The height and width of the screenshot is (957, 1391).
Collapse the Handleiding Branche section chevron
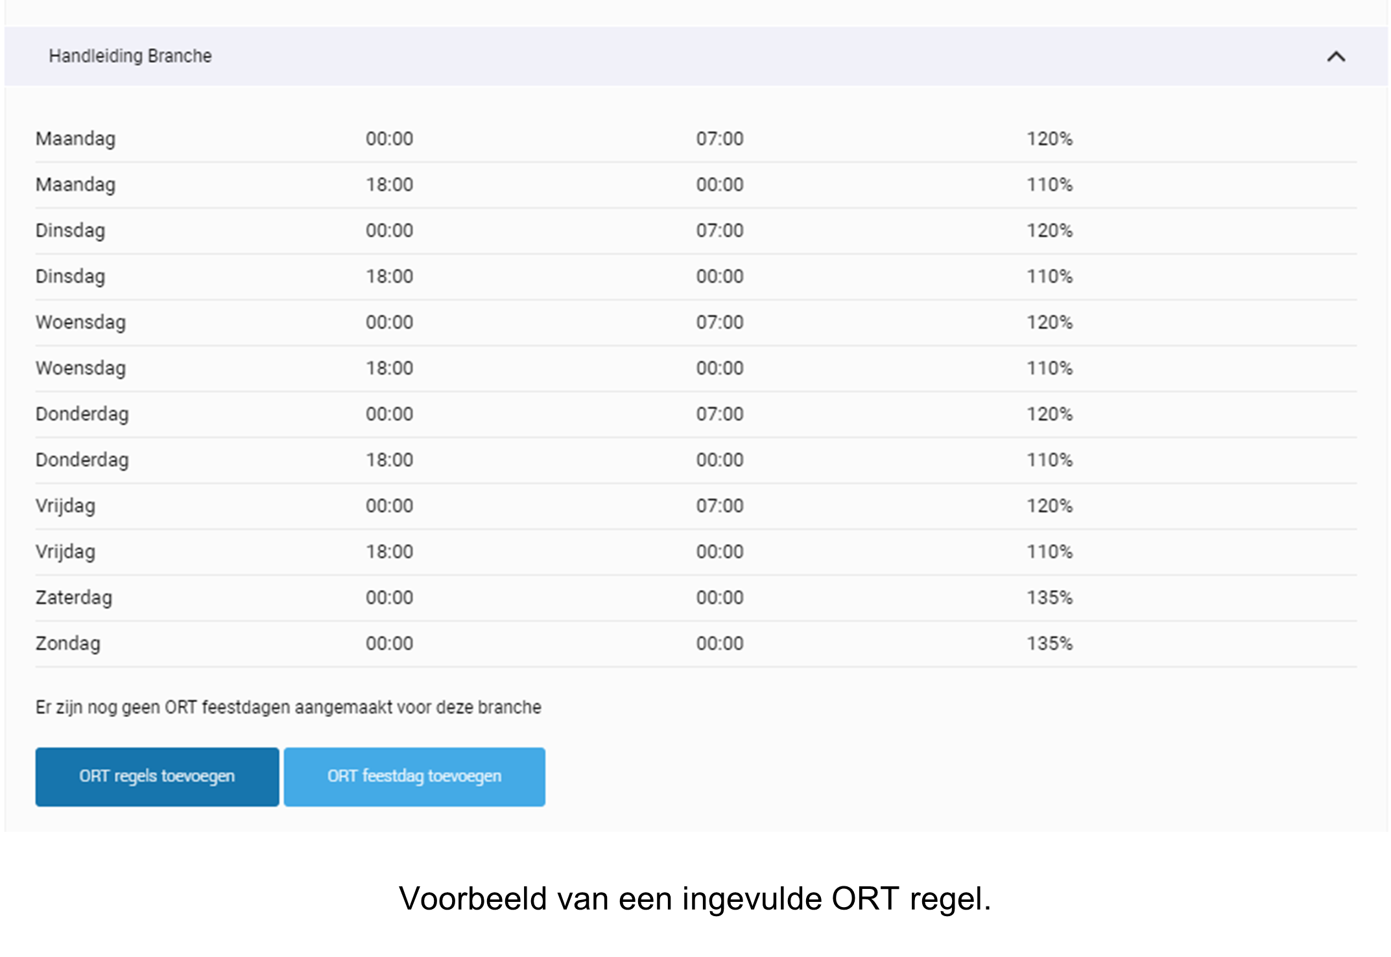(x=1335, y=57)
